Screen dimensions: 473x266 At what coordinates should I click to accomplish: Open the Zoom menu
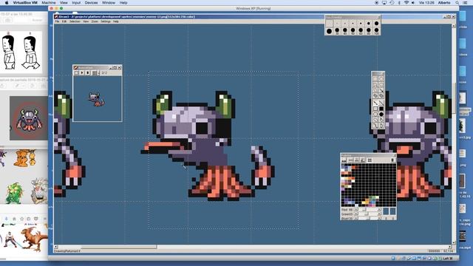(x=95, y=21)
